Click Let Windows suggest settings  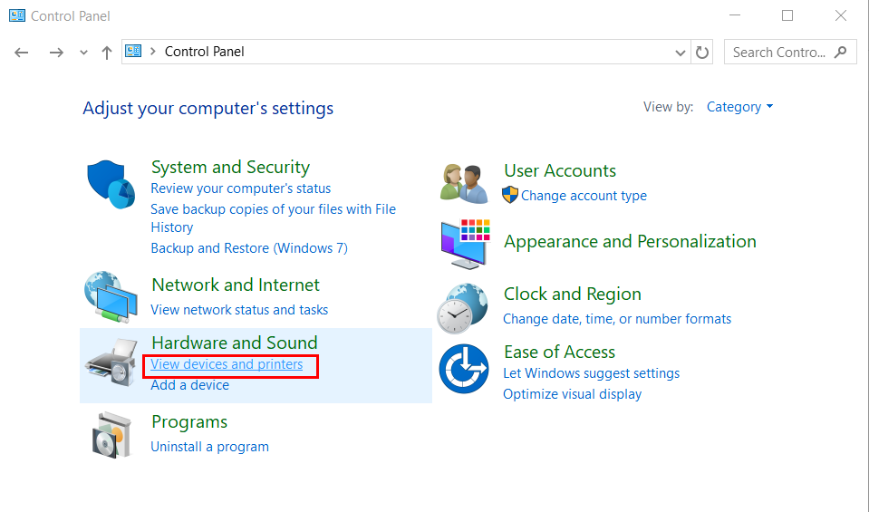click(x=591, y=373)
